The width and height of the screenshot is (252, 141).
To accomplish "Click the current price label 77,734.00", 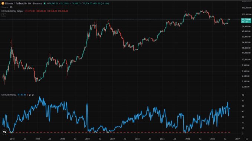I will coord(246,20).
